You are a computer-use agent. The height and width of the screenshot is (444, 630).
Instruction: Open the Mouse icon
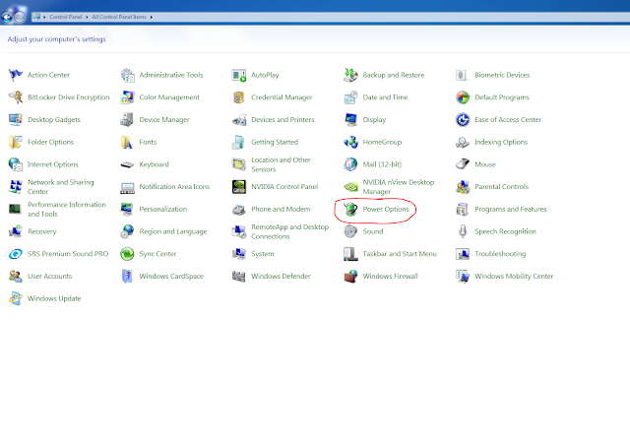point(463,164)
